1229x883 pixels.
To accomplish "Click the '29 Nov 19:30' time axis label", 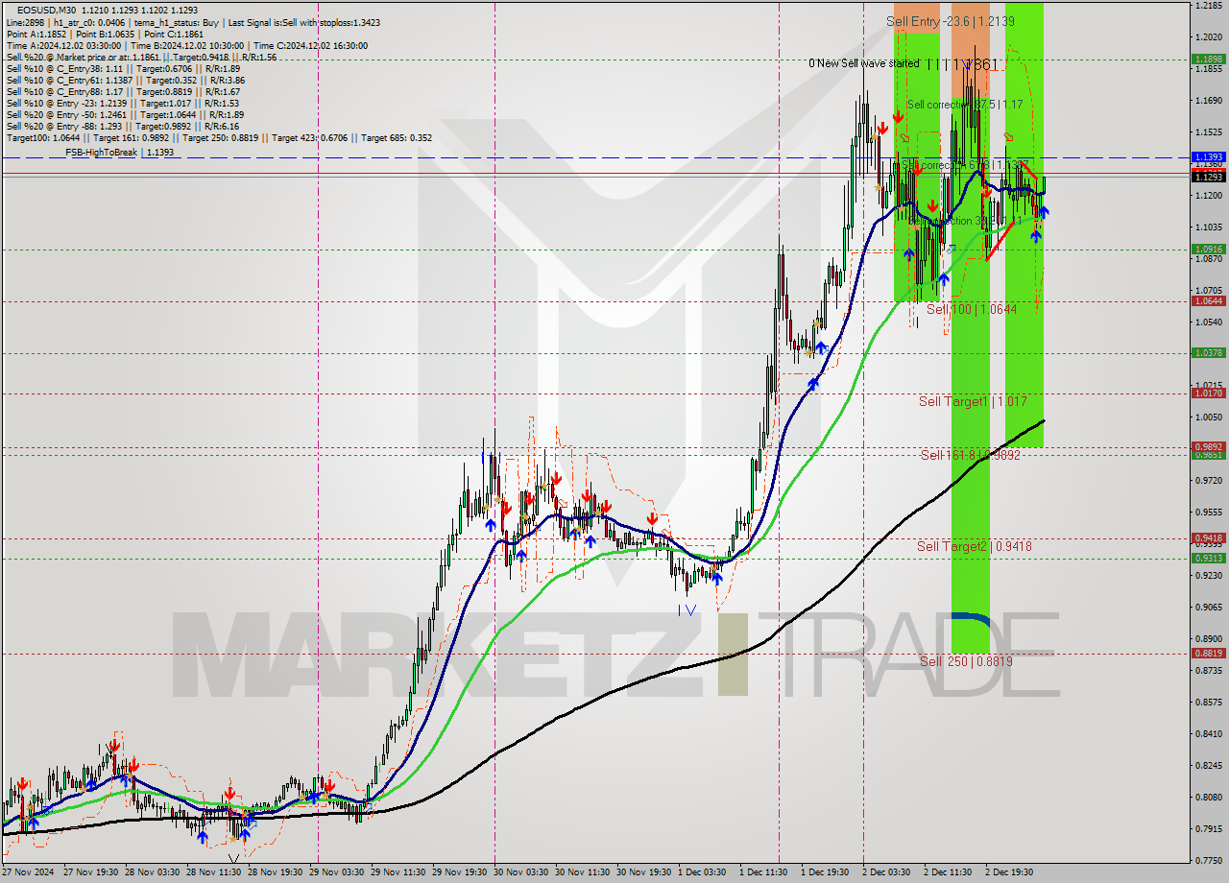I will click(459, 872).
